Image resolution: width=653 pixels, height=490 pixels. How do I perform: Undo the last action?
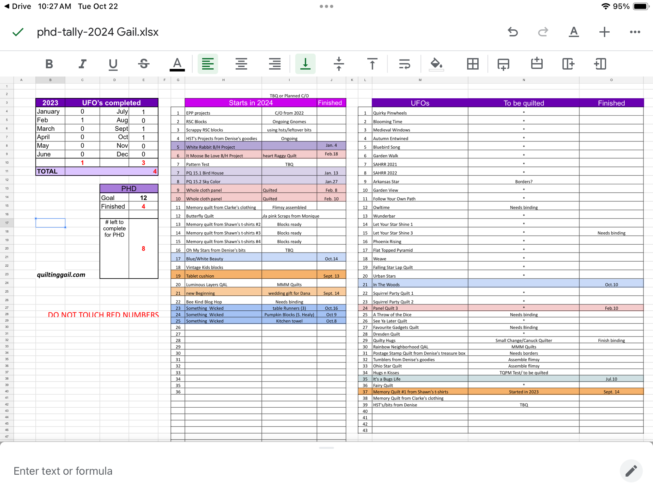[513, 32]
